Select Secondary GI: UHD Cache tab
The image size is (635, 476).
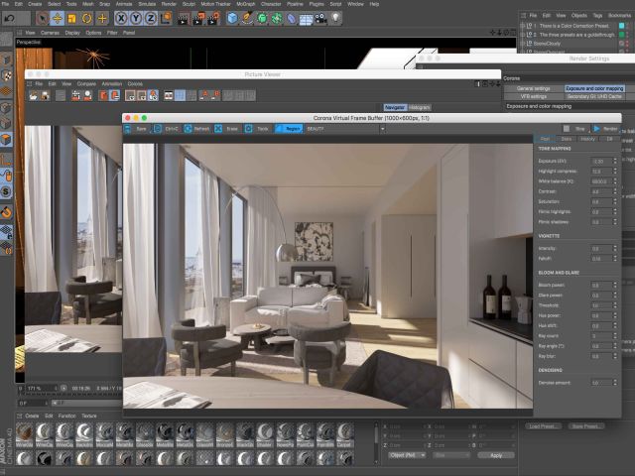(x=594, y=97)
